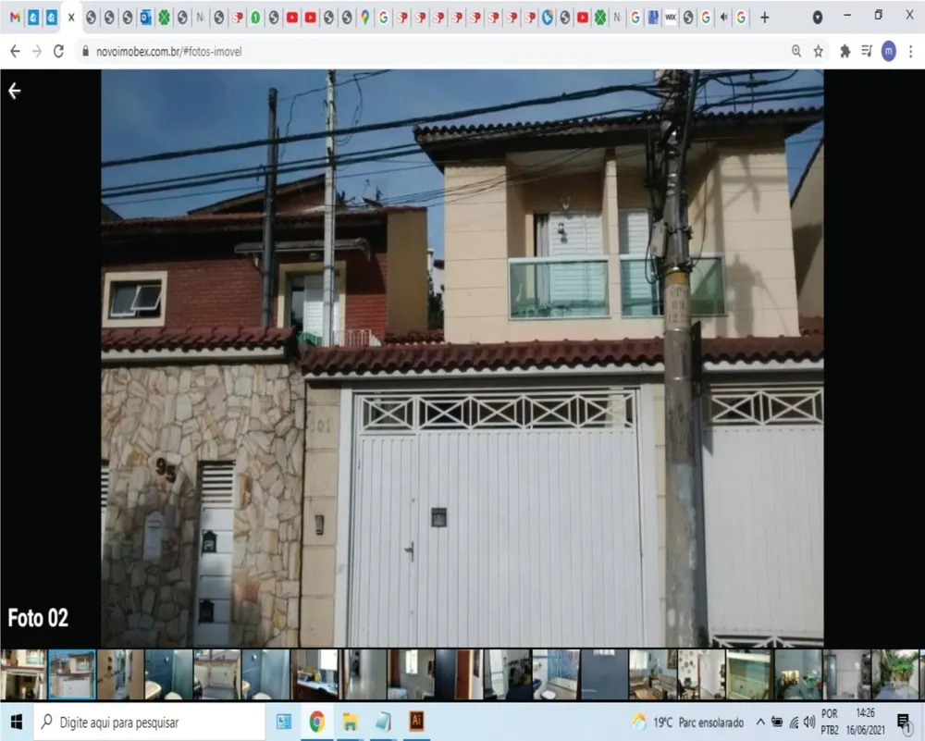The width and height of the screenshot is (925, 741).
Task: View site info via the padlock icon
Action: [85, 51]
